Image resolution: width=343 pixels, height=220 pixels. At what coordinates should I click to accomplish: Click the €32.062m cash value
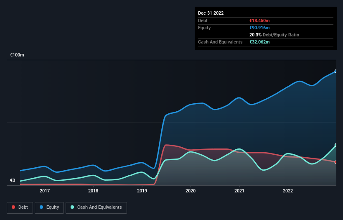pyautogui.click(x=259, y=42)
